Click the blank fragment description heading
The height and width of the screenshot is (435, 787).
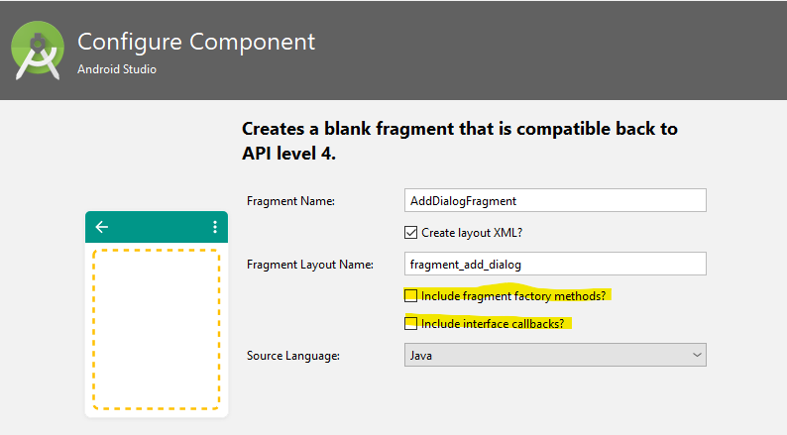(459, 142)
